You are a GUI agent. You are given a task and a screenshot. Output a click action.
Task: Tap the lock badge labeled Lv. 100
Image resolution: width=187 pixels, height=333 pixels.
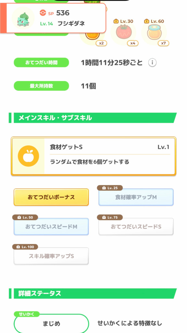tap(25, 247)
